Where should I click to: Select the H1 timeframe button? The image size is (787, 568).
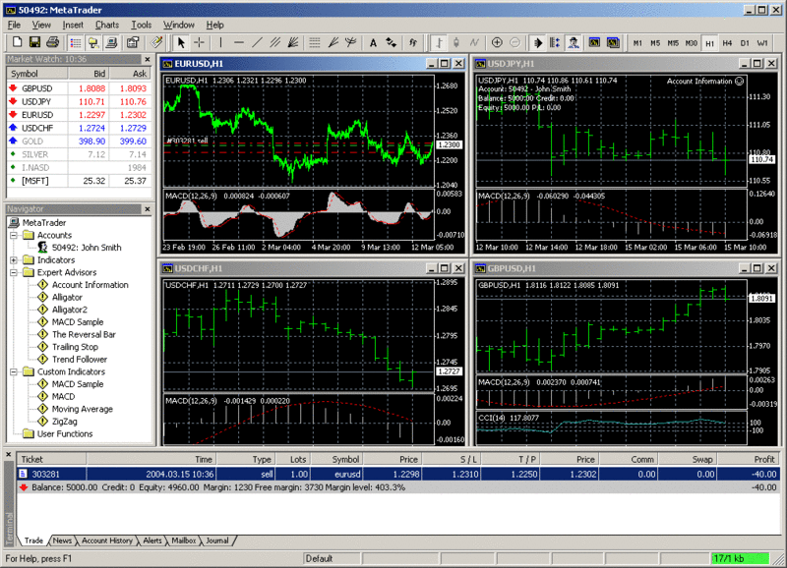[x=709, y=43]
